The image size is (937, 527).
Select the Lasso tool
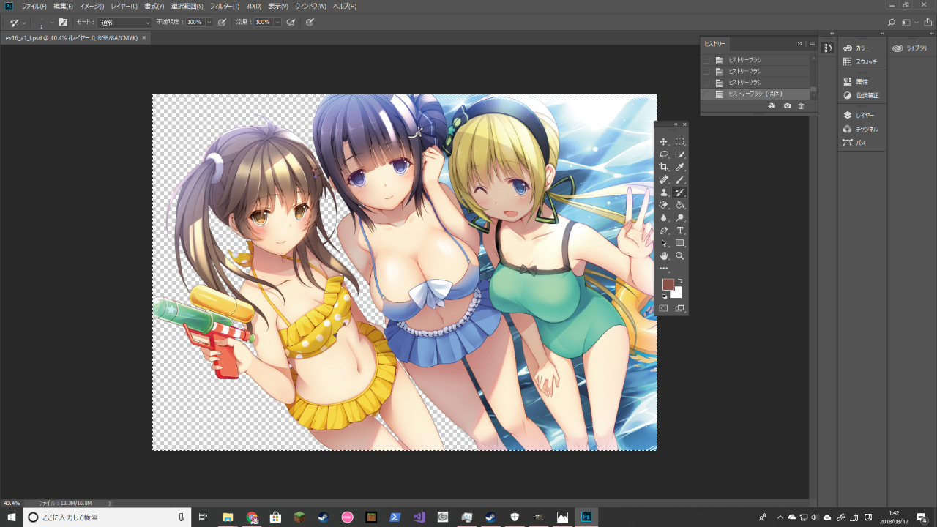click(x=664, y=154)
